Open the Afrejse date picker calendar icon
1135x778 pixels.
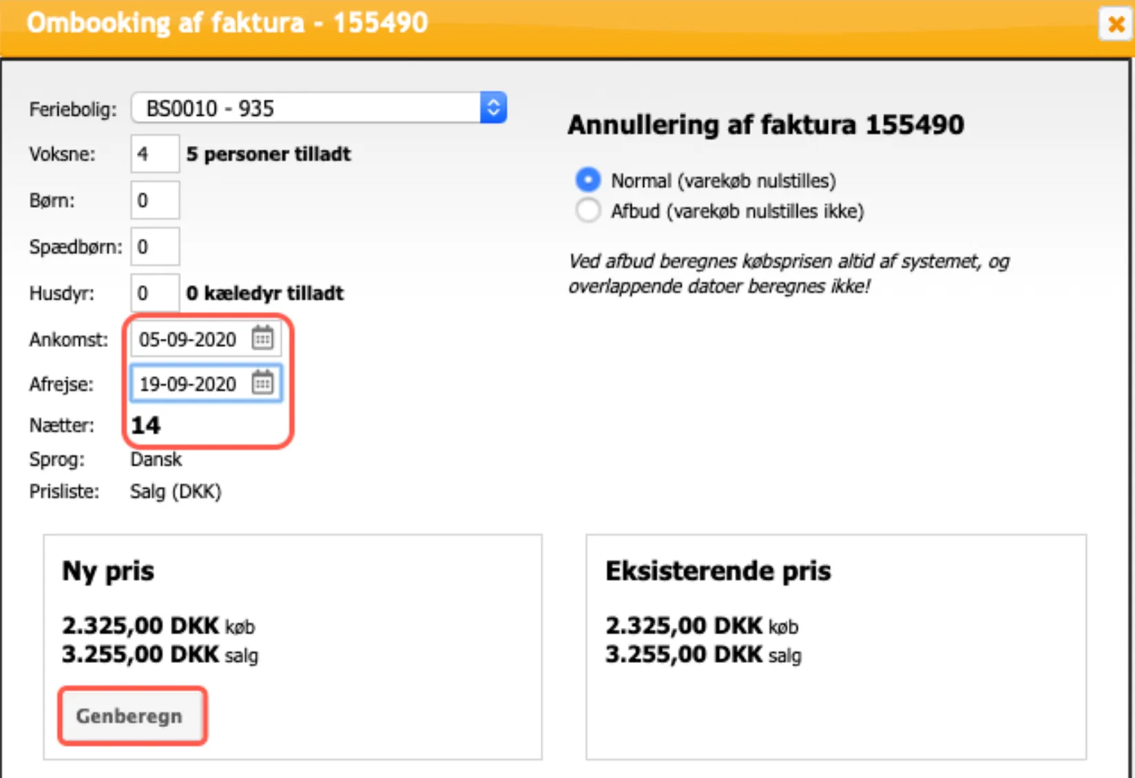click(264, 383)
